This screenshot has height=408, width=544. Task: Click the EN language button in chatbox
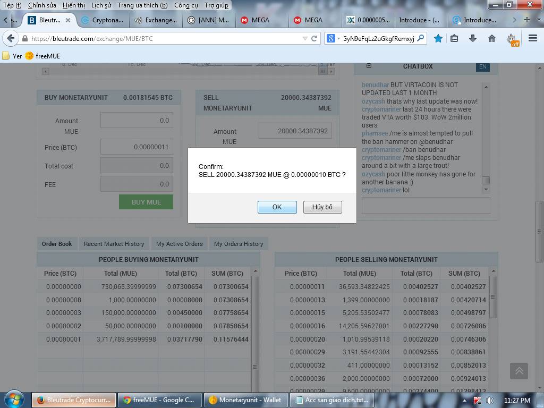(x=482, y=66)
